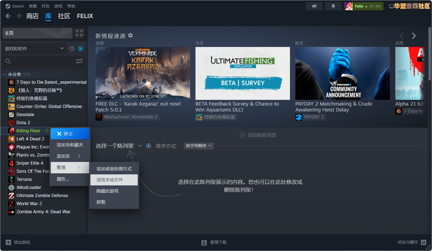Image resolution: width=432 pixels, height=251 pixels.
Task: Toggle ready-to-play filter icon in sidebar
Action: pyautogui.click(x=80, y=49)
